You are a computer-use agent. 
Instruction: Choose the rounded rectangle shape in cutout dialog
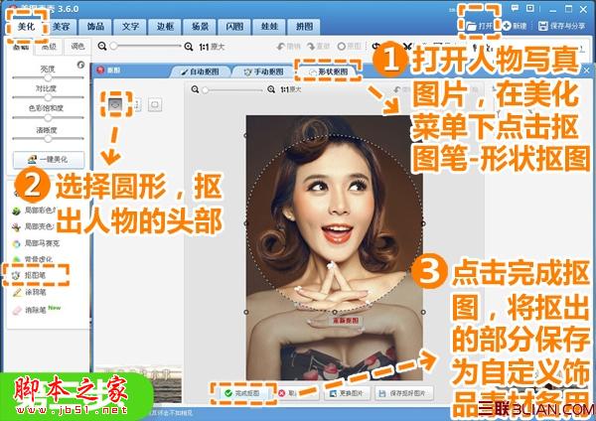click(155, 104)
